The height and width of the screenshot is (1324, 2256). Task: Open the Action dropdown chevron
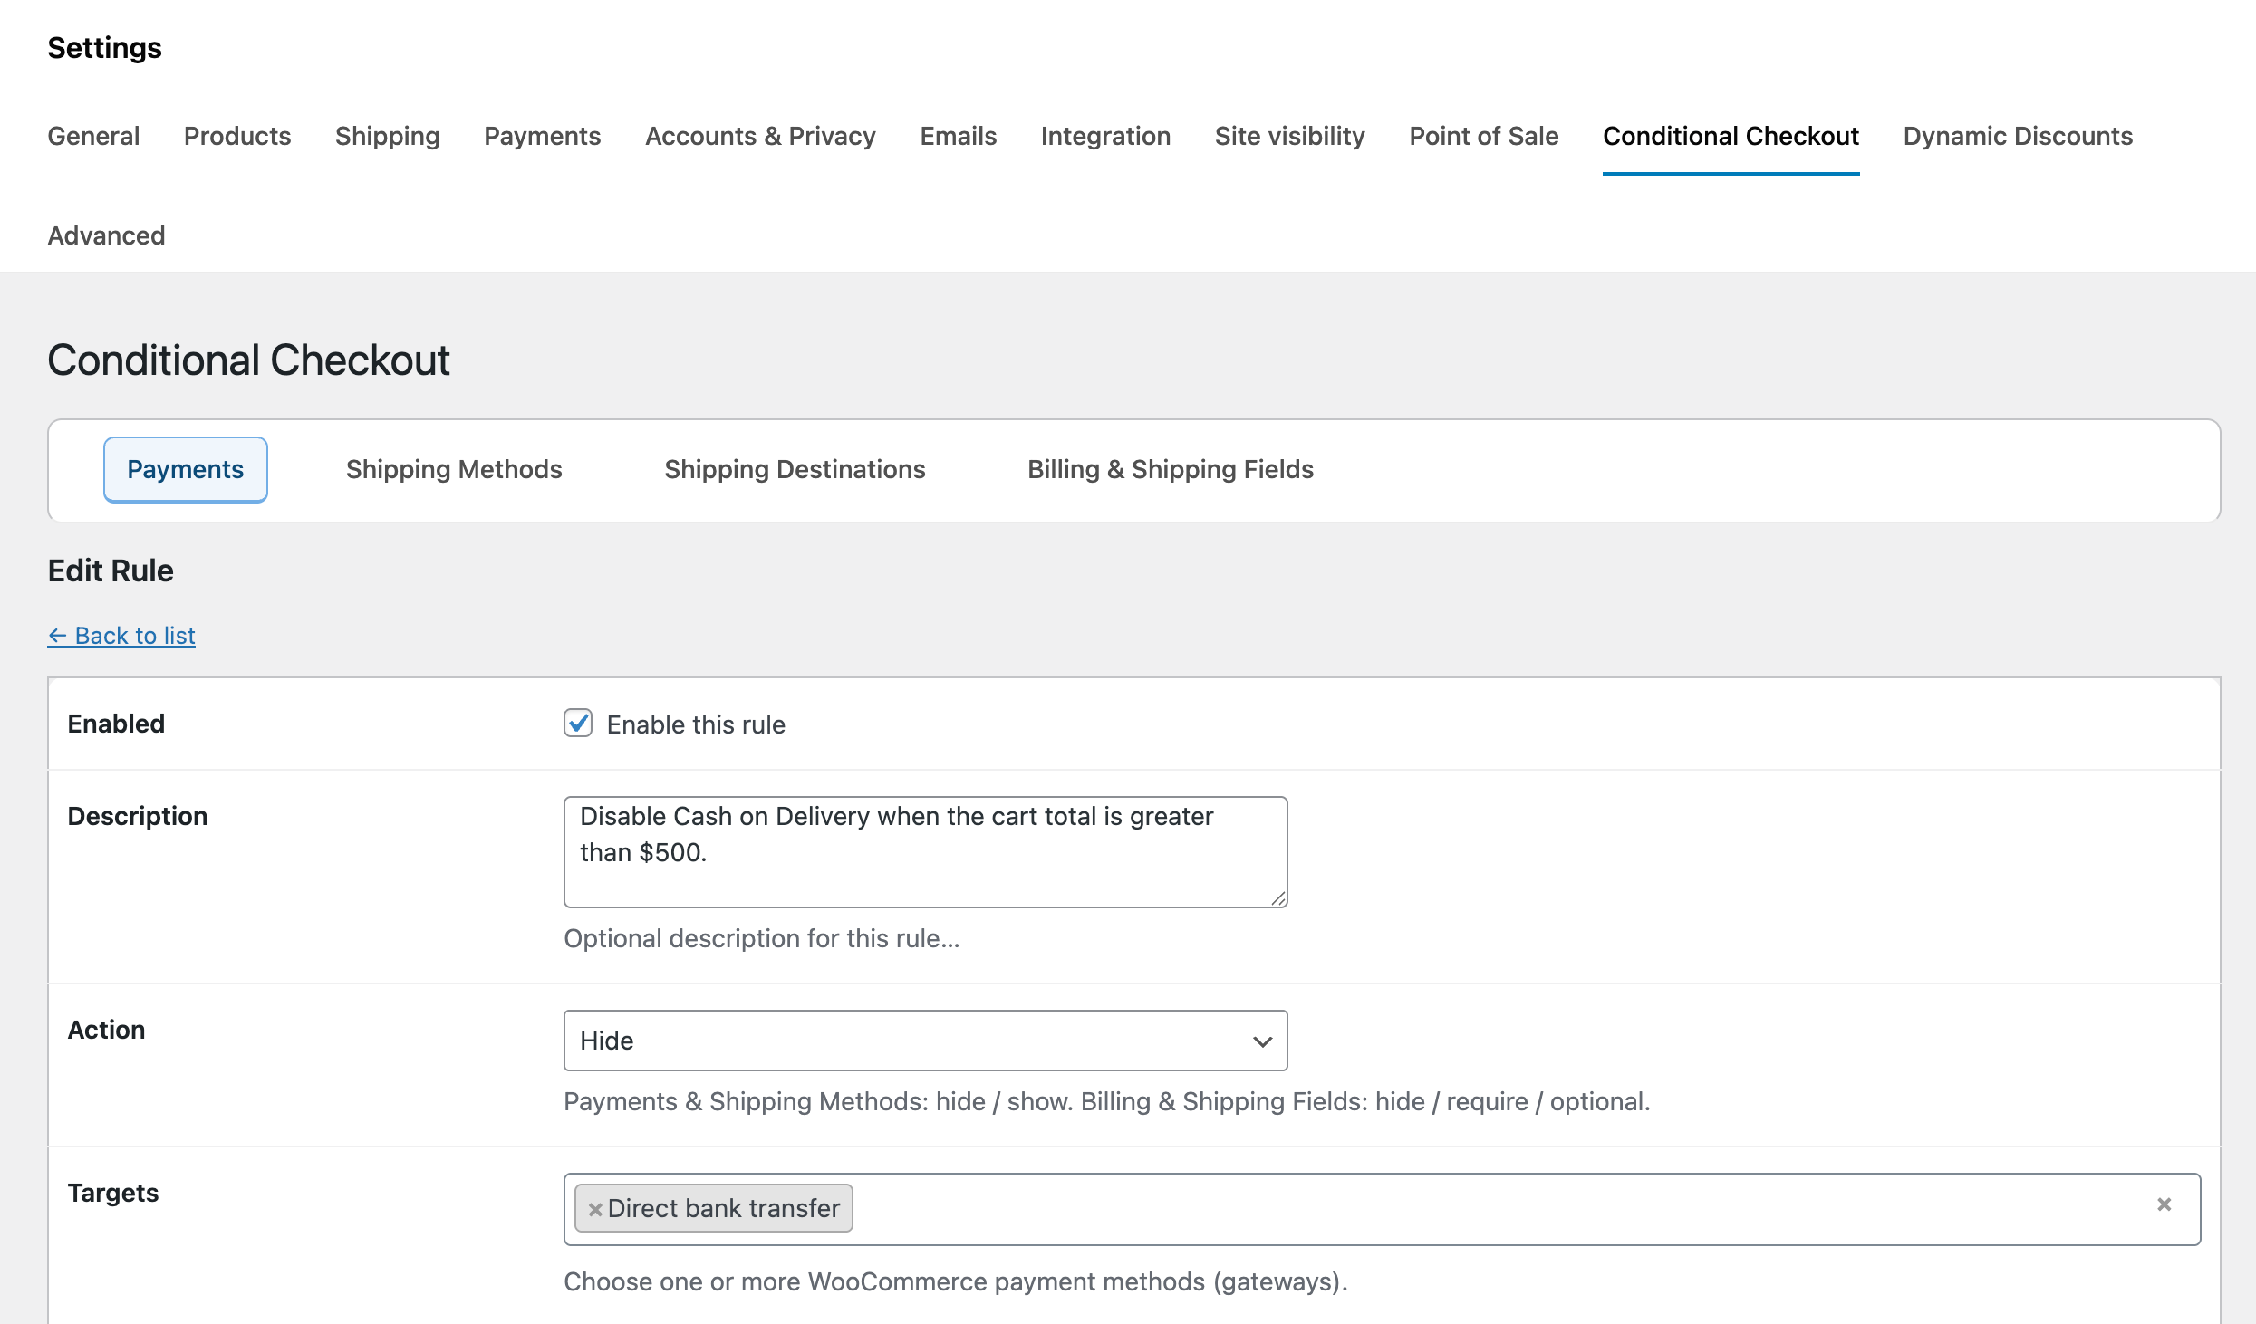pyautogui.click(x=1261, y=1041)
